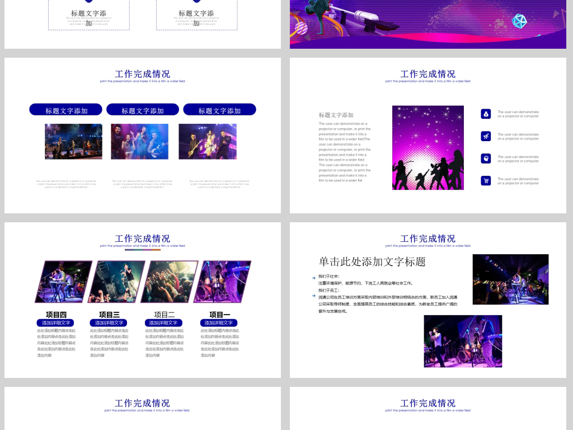Screen dimensions: 573x430
Task: Click the shopping cart icon
Action: [486, 180]
